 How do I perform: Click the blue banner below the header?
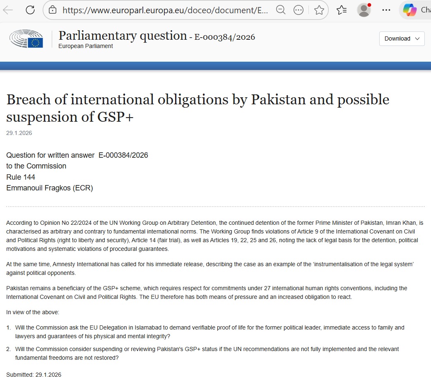point(215,65)
